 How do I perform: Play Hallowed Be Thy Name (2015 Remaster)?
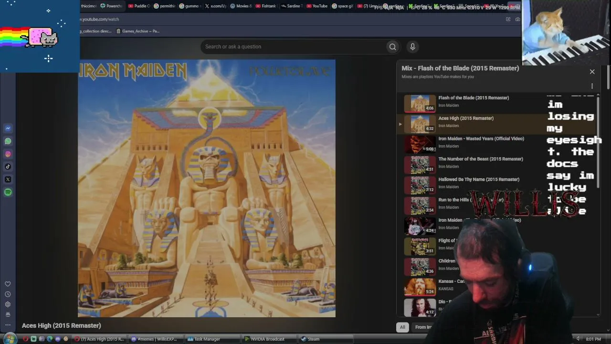coord(479,180)
